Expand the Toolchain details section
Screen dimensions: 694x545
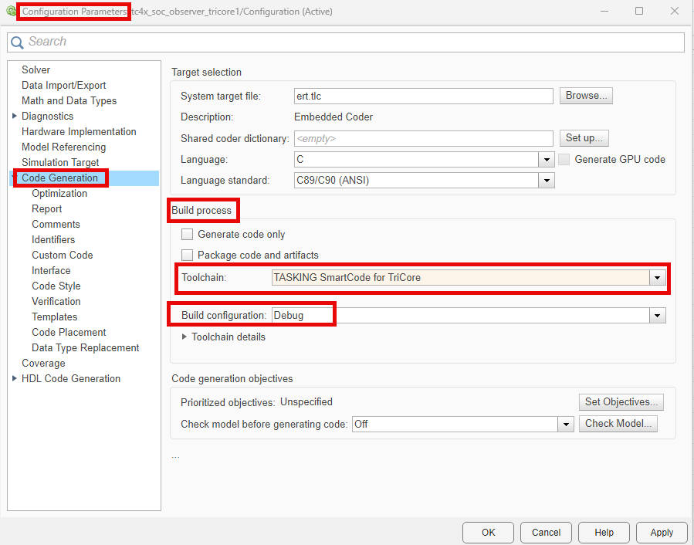point(185,337)
